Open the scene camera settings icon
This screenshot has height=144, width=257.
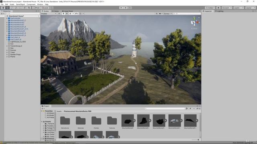160,14
